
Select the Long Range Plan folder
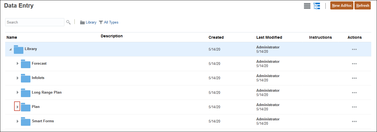[x=46, y=92]
